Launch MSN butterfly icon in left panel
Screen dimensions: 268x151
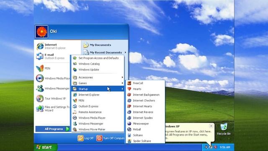tap(40, 68)
